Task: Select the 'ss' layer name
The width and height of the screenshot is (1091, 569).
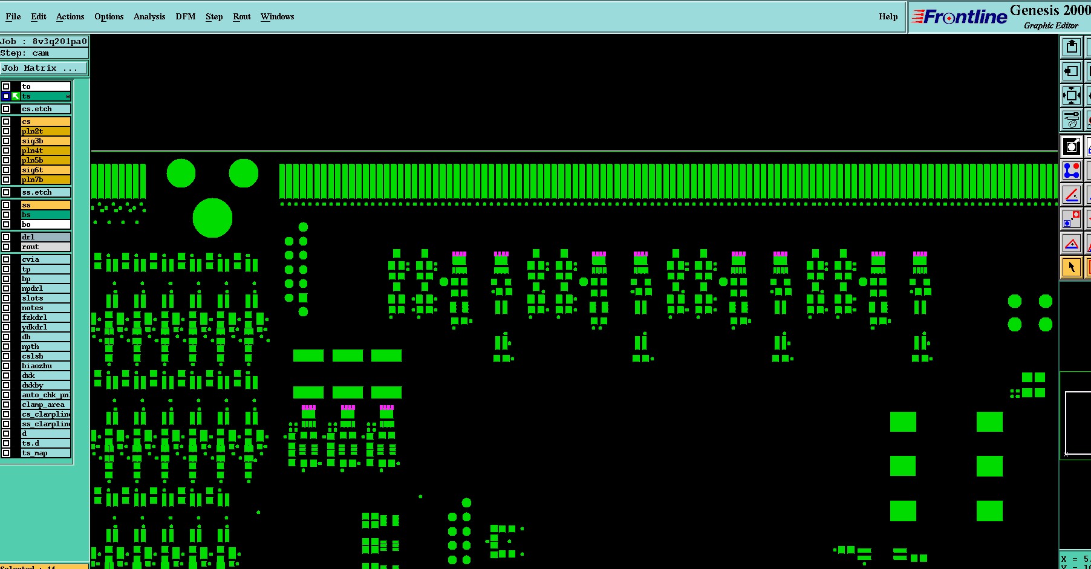Action: pyautogui.click(x=46, y=205)
